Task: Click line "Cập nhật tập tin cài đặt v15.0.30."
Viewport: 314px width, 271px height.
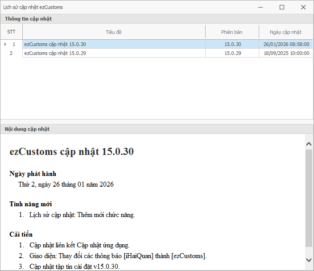Action: 74,267
